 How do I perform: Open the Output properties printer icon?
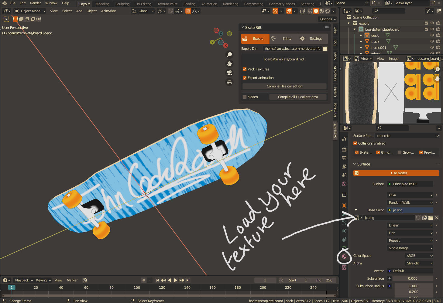tap(344, 158)
